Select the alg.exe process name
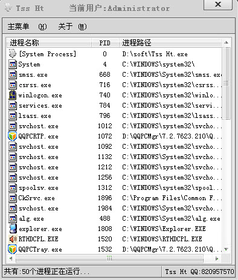The height and width of the screenshot is (280, 238). click(x=31, y=219)
